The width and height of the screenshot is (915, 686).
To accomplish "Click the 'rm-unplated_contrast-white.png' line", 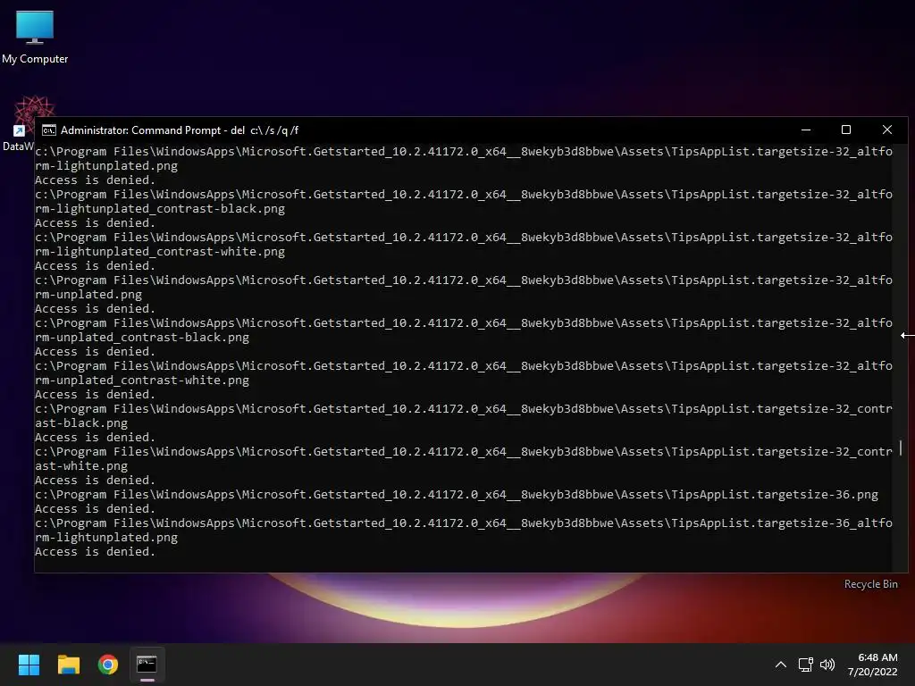I will point(142,381).
